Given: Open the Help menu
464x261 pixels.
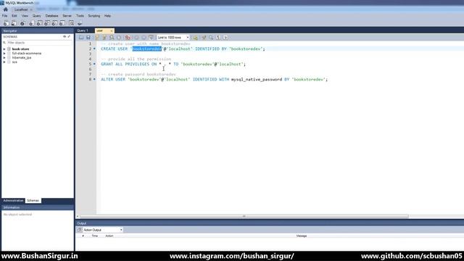Looking at the screenshot, I should click(107, 16).
